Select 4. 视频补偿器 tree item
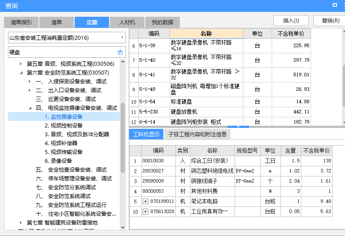 tap(61, 143)
